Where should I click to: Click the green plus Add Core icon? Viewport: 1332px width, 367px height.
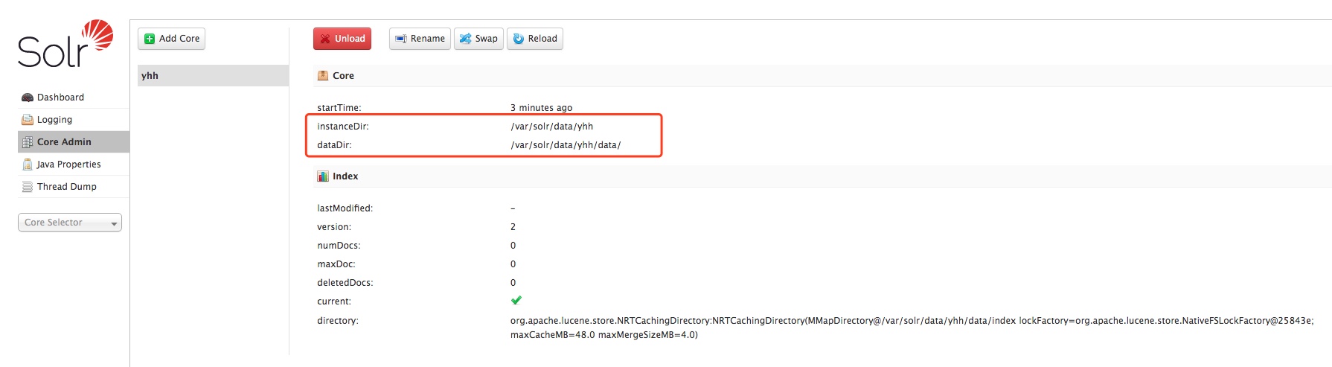(150, 39)
